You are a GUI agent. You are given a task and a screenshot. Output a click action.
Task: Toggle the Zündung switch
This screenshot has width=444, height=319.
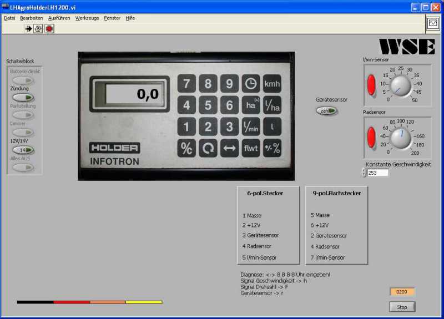[23, 98]
